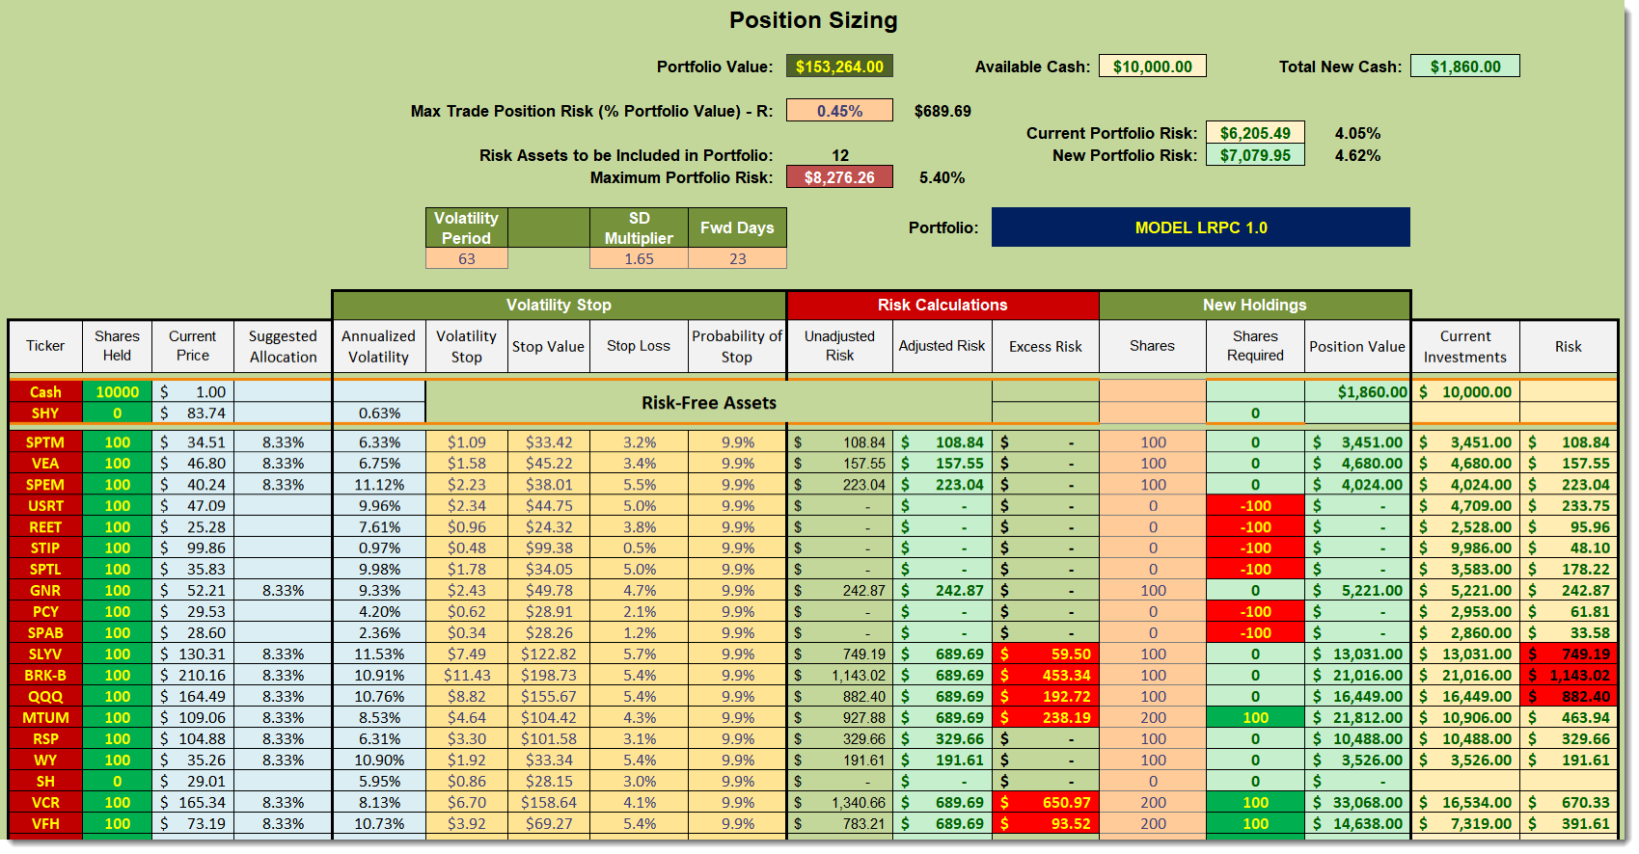Click the Volatility Stop section header
1639x854 pixels.
click(x=560, y=305)
